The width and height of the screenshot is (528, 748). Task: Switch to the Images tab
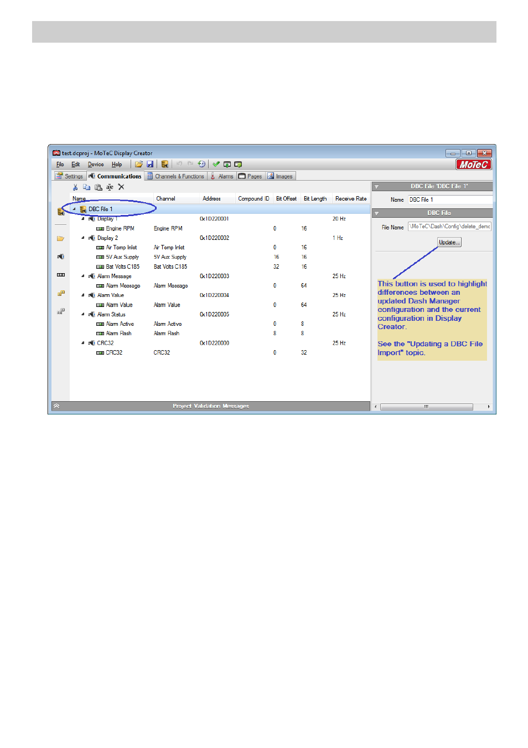click(281, 176)
